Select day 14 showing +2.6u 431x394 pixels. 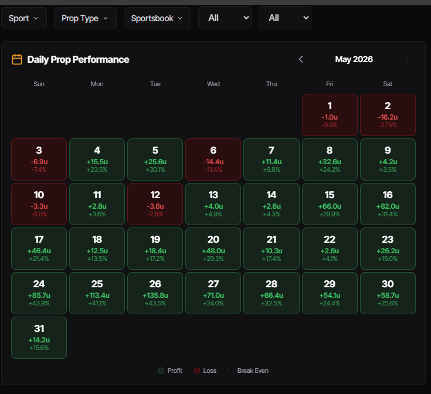click(272, 204)
